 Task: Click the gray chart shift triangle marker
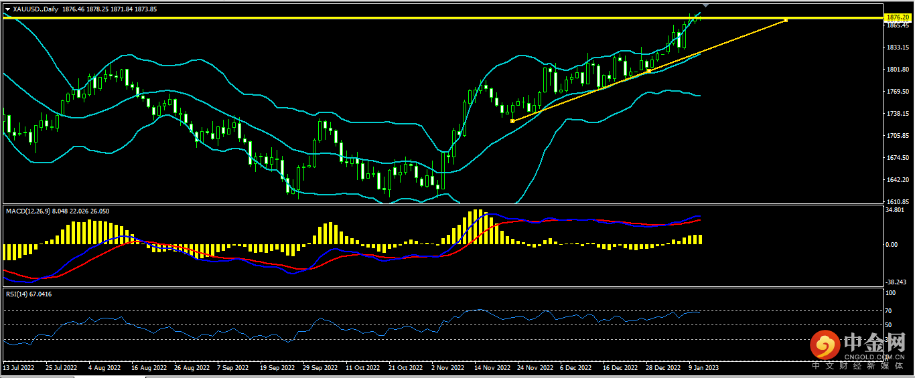[705, 5]
